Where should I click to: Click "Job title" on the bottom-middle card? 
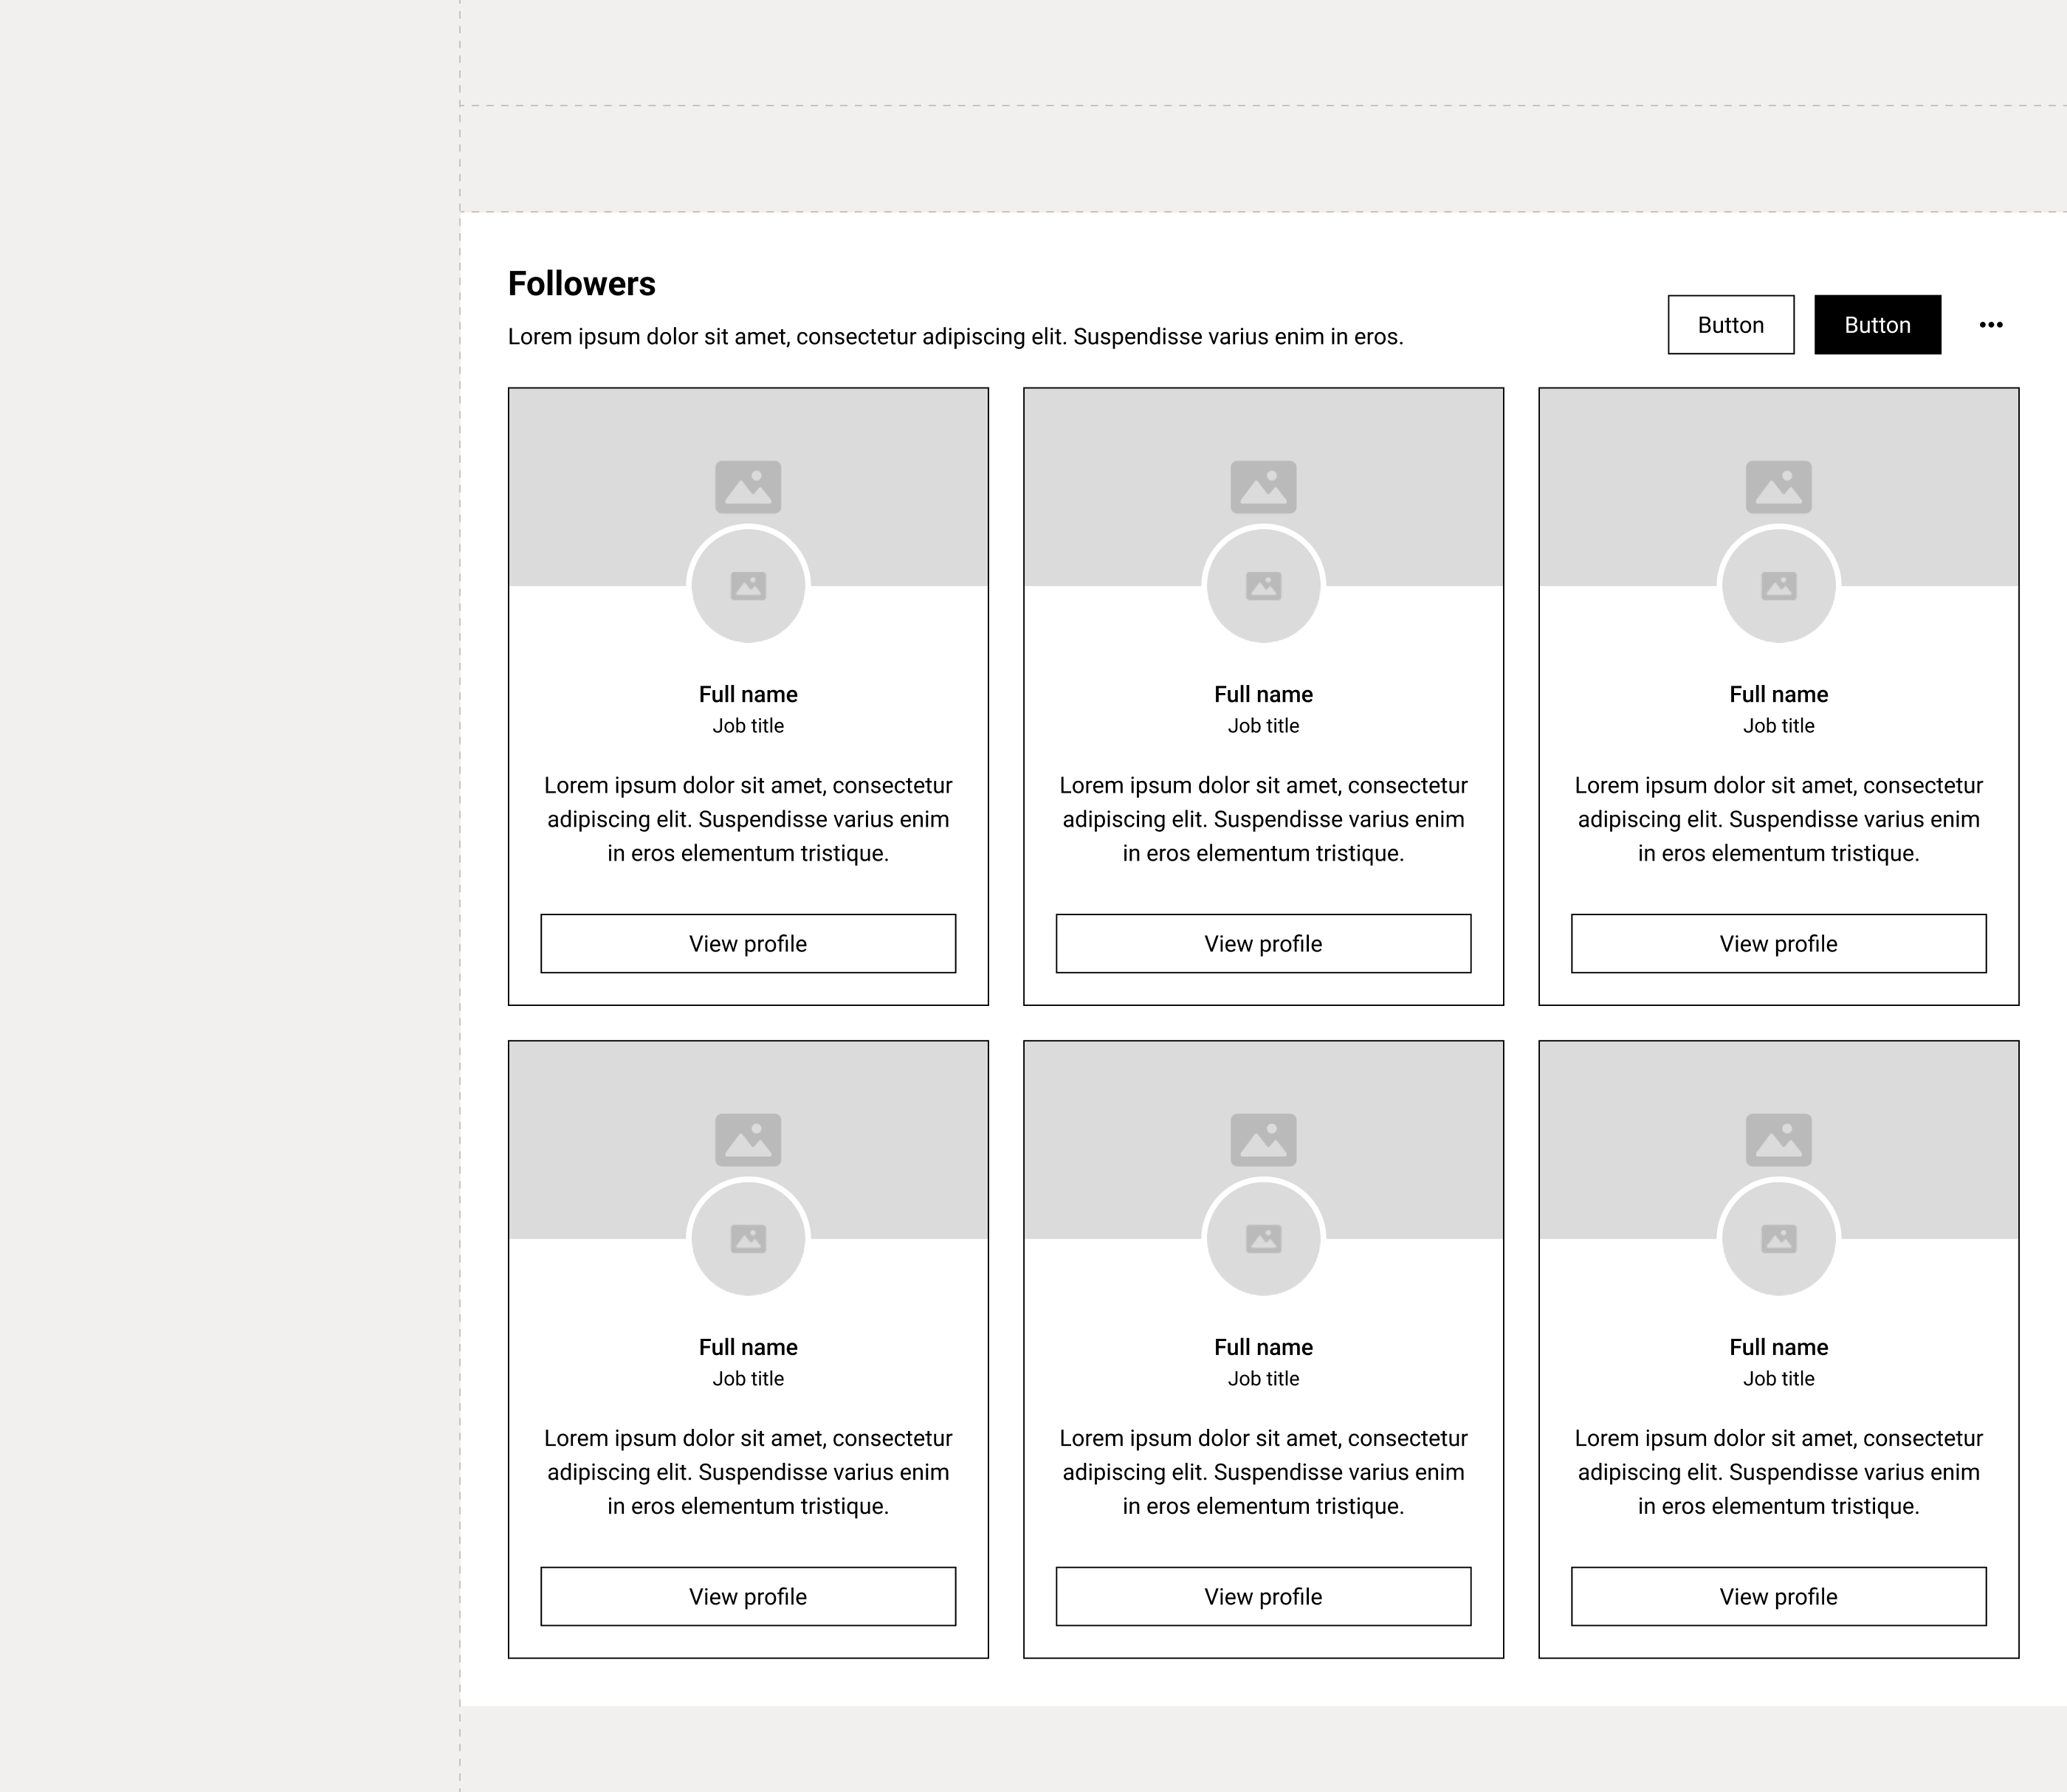[1263, 1379]
